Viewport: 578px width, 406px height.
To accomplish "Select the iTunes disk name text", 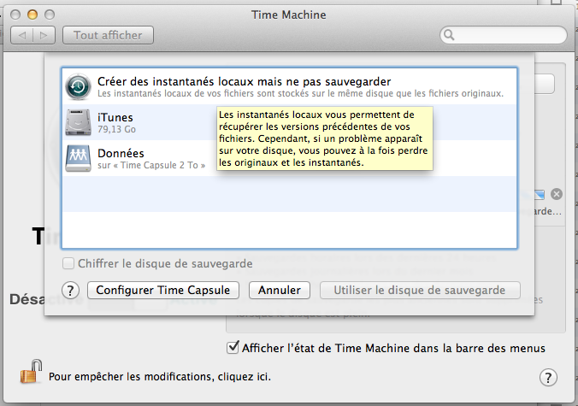I will coord(115,118).
